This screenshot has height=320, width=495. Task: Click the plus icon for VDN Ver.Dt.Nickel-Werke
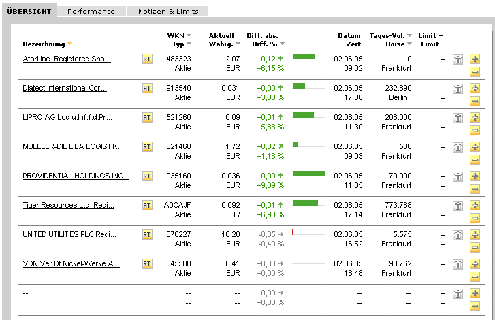click(x=475, y=263)
